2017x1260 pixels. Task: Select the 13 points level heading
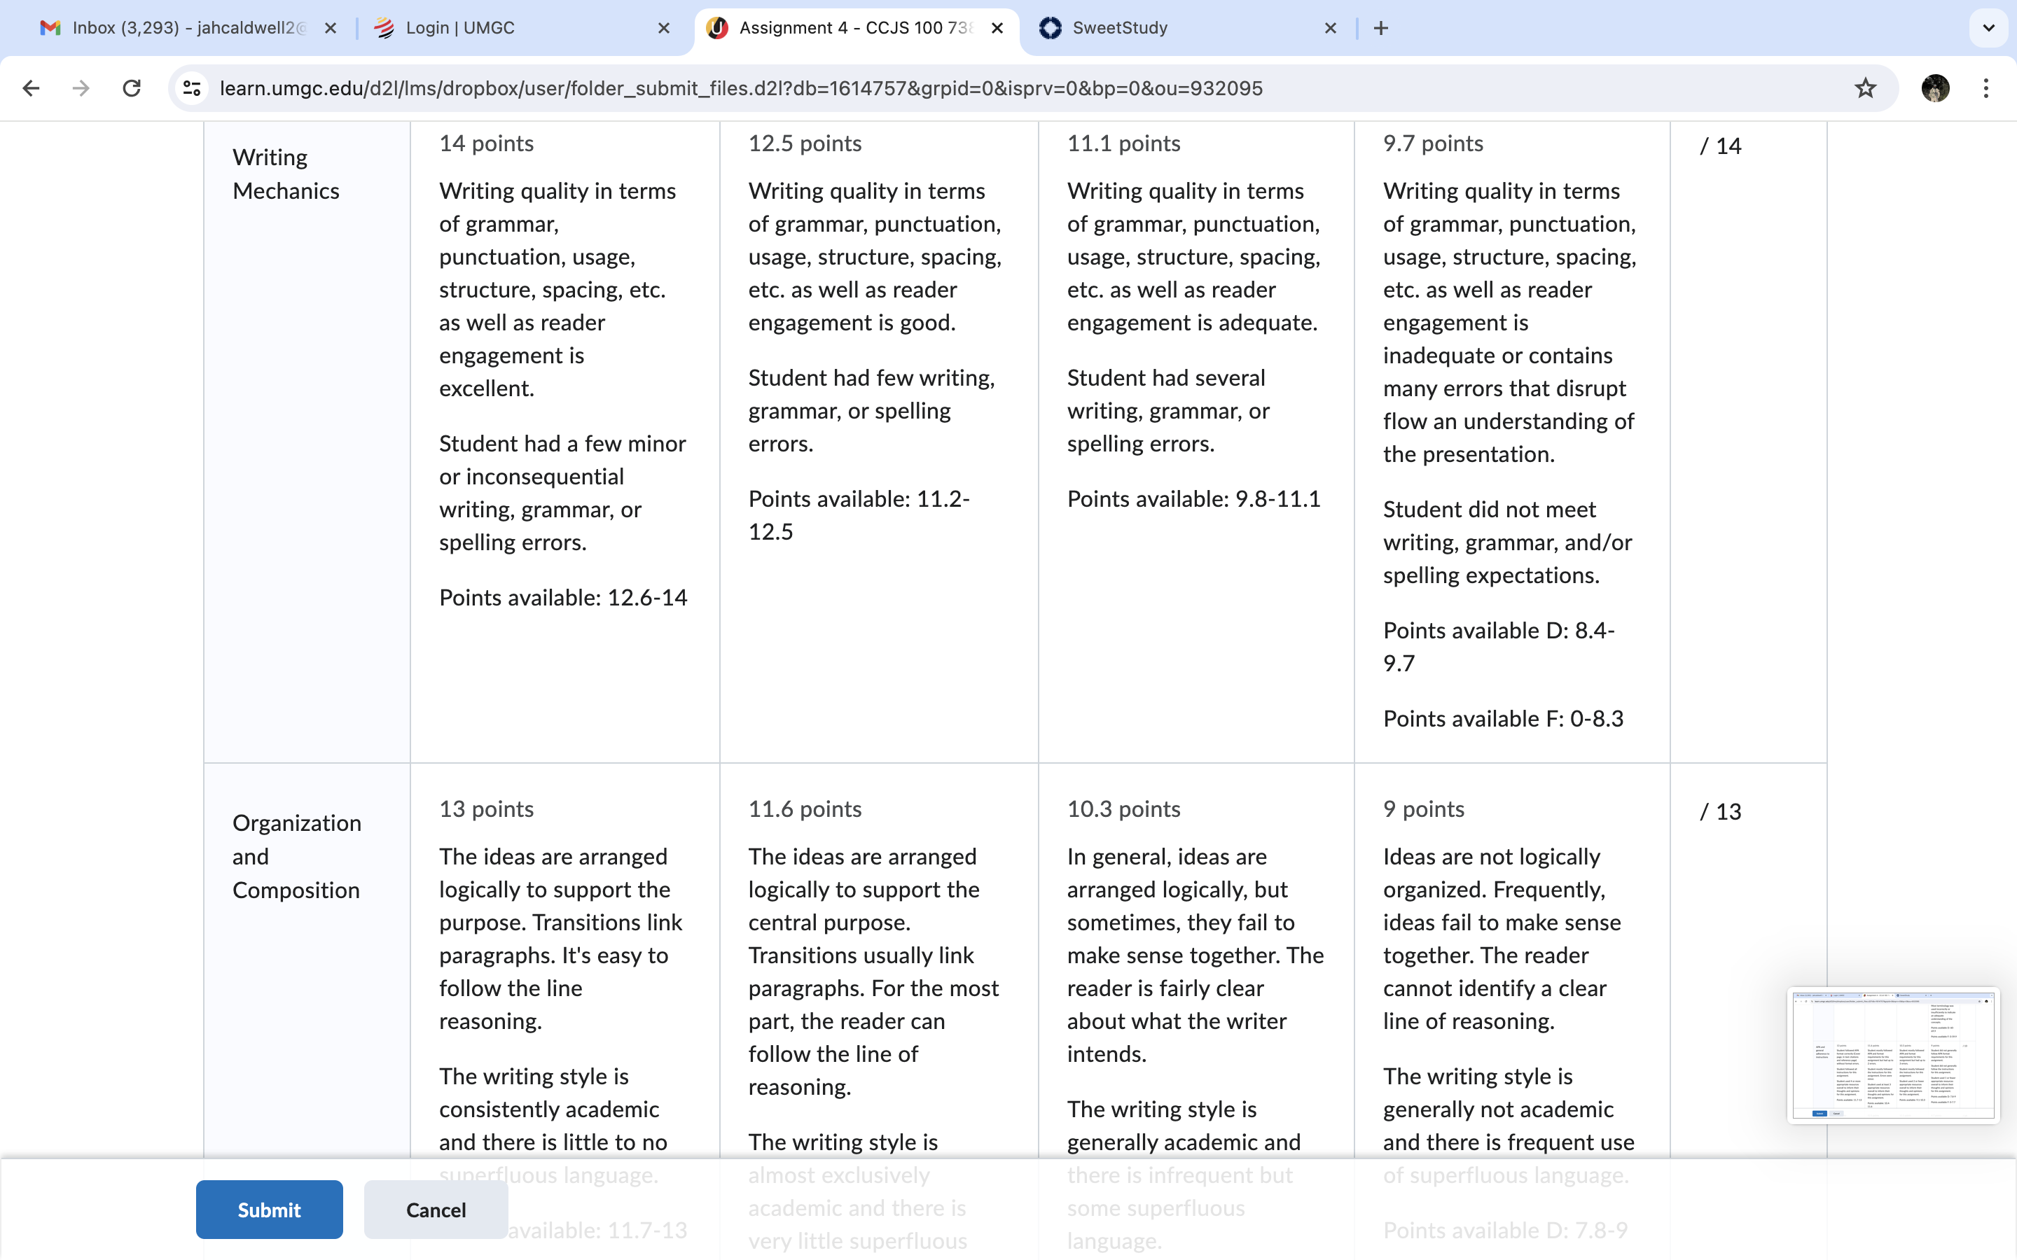pos(487,809)
